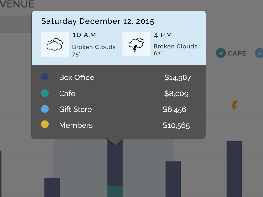This screenshot has height=197, width=263.
Task: Click the yellow Members color dot
Action: pos(45,125)
